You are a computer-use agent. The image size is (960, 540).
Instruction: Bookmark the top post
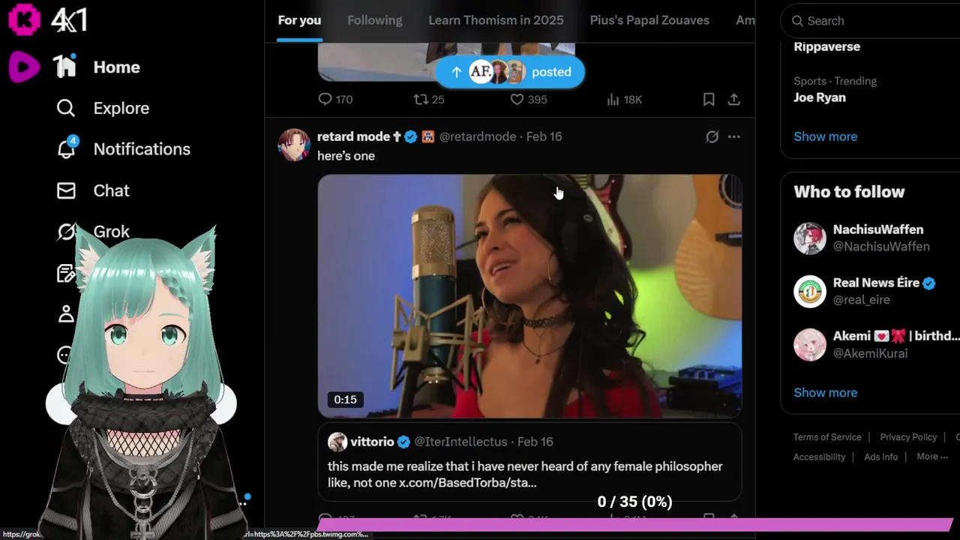(x=709, y=99)
